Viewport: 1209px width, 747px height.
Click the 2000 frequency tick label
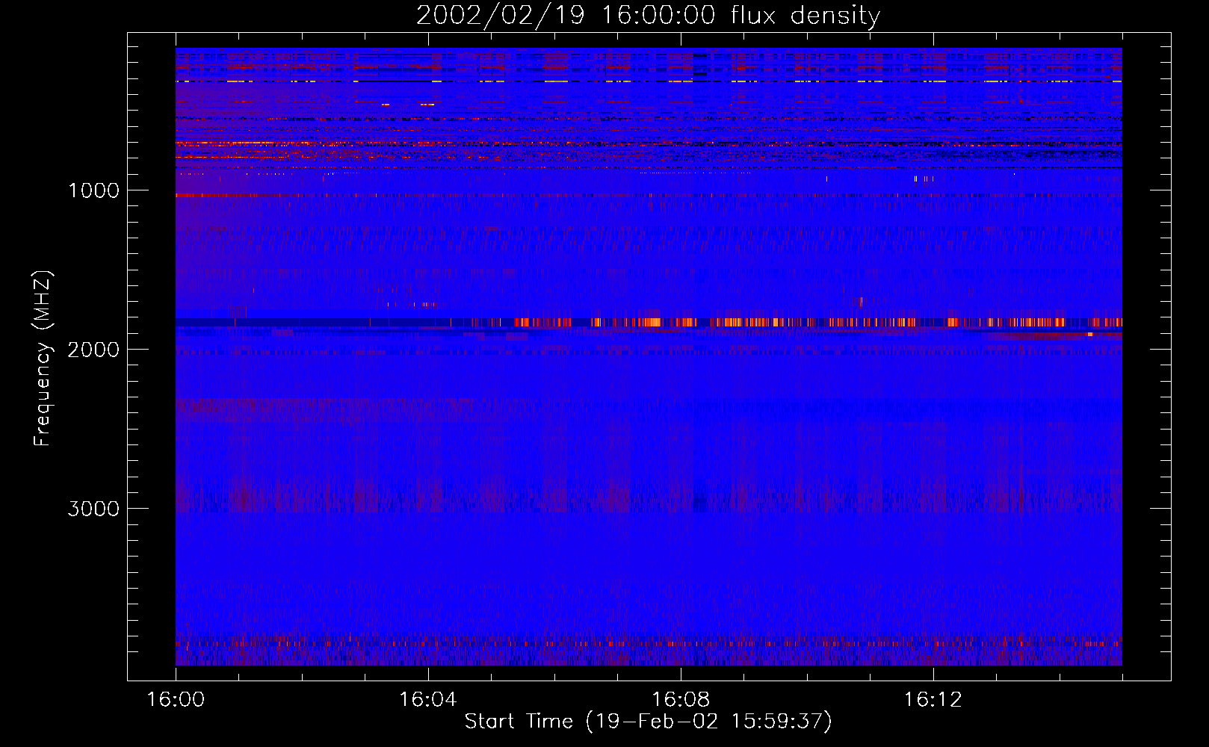[93, 350]
